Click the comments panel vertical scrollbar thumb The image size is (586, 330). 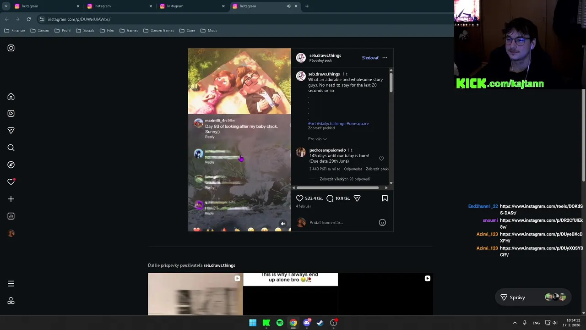(391, 82)
